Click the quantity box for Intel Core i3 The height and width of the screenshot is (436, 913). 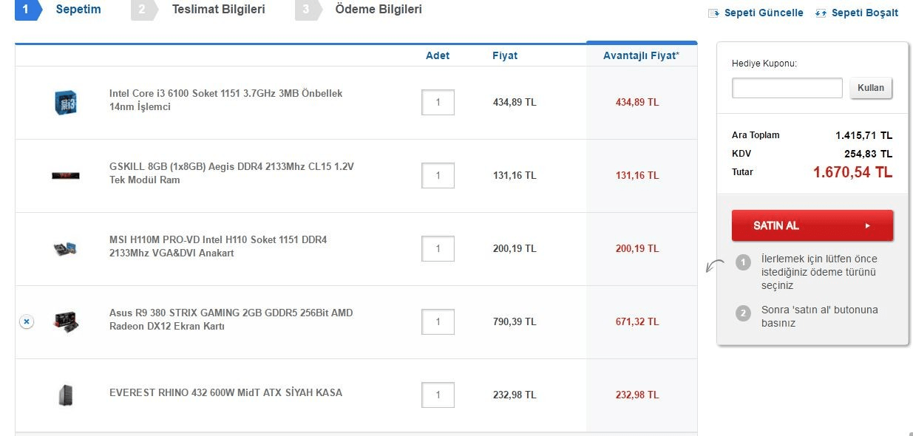pyautogui.click(x=438, y=102)
